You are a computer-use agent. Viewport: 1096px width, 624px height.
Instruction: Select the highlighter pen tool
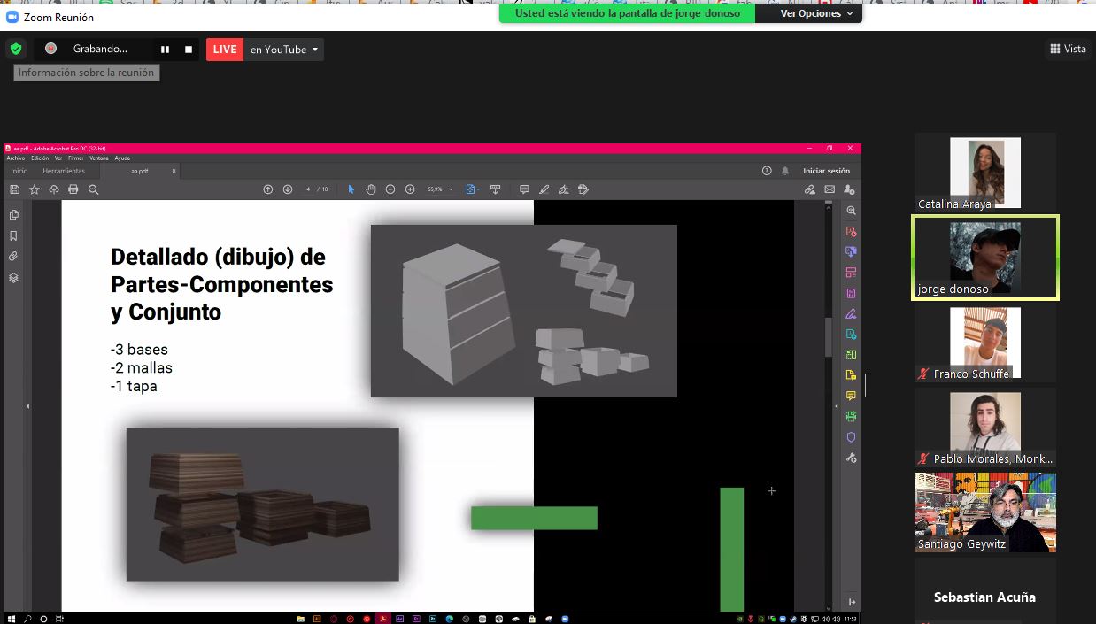(544, 189)
